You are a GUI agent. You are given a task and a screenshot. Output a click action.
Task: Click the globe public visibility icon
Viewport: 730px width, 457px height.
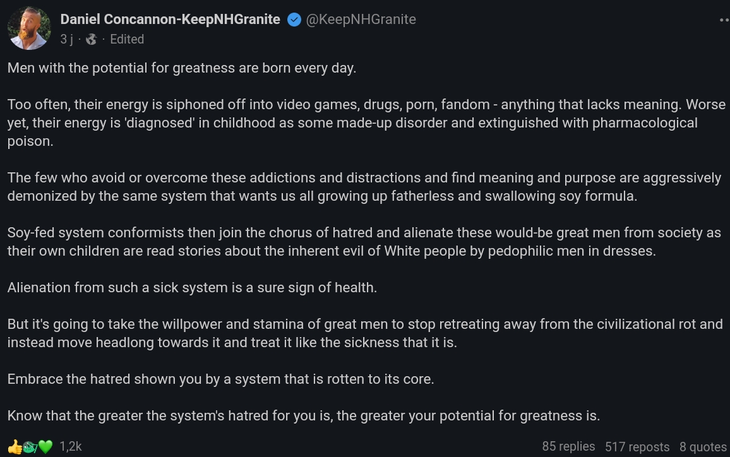[x=92, y=39]
